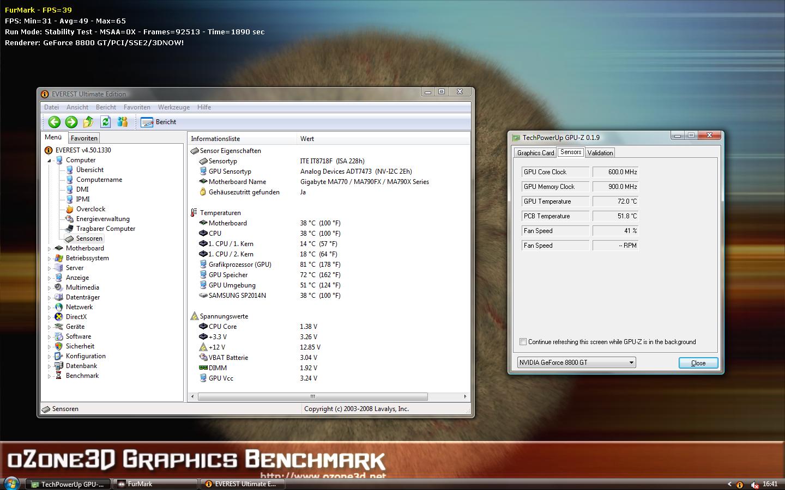Select the Sensors tab in GPU-Z

[x=571, y=152]
